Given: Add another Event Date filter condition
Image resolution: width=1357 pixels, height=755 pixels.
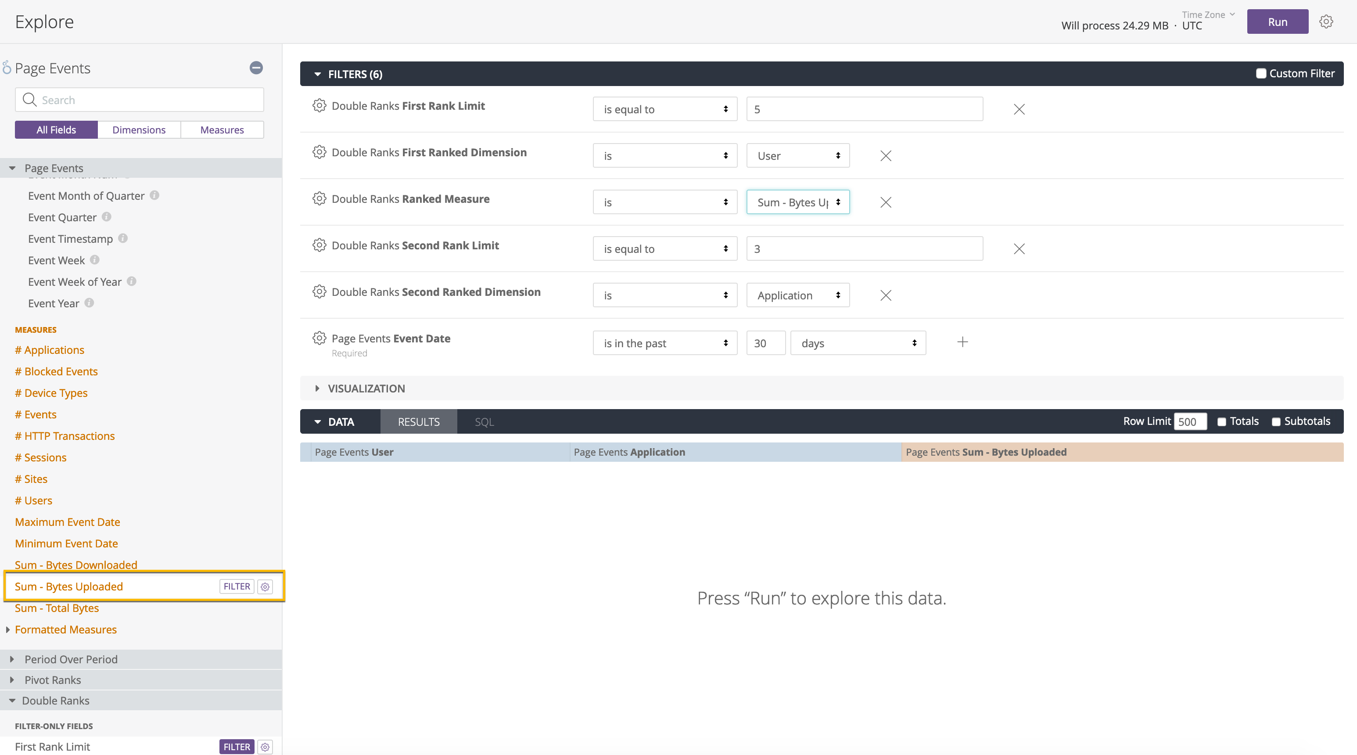Looking at the screenshot, I should point(962,342).
